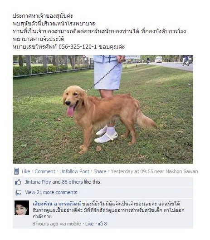Click the mobile phone icon beside Like
Screen dimensions: 210x240
click(x=16, y=171)
